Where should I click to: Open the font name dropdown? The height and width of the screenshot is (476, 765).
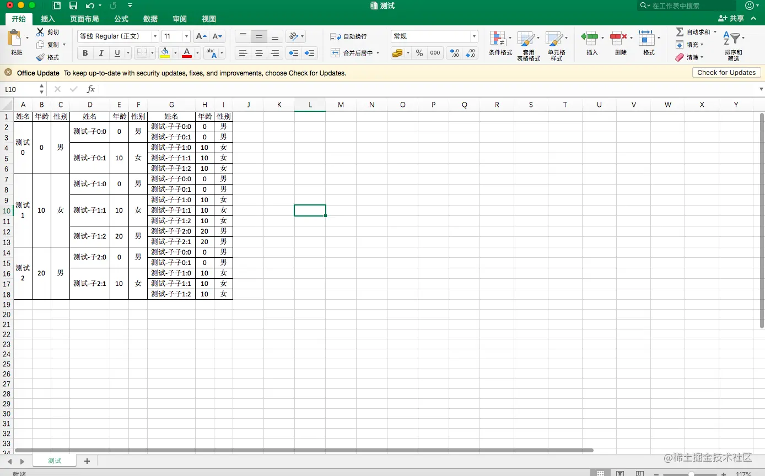point(155,36)
